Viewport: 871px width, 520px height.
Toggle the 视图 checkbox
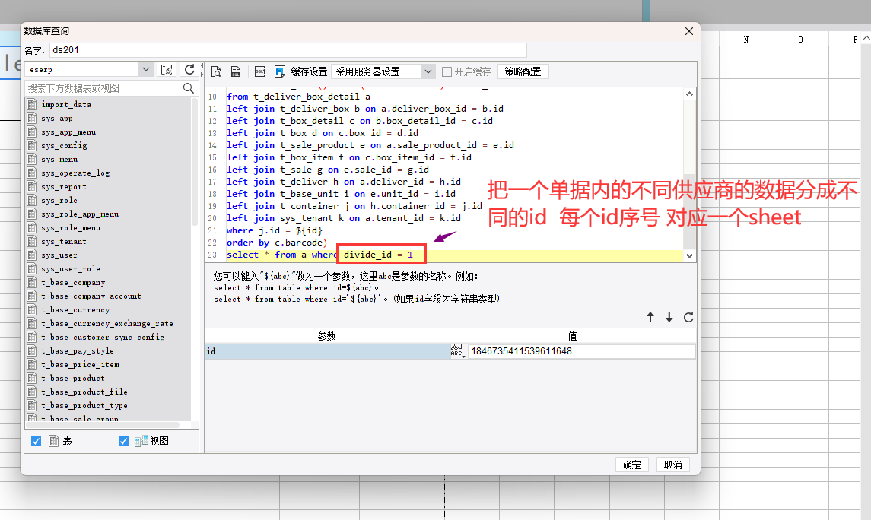(x=124, y=441)
